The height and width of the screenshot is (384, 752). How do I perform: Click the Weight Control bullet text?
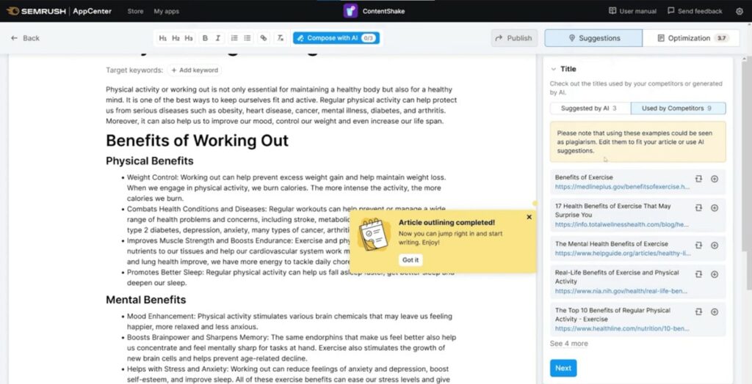pos(286,188)
